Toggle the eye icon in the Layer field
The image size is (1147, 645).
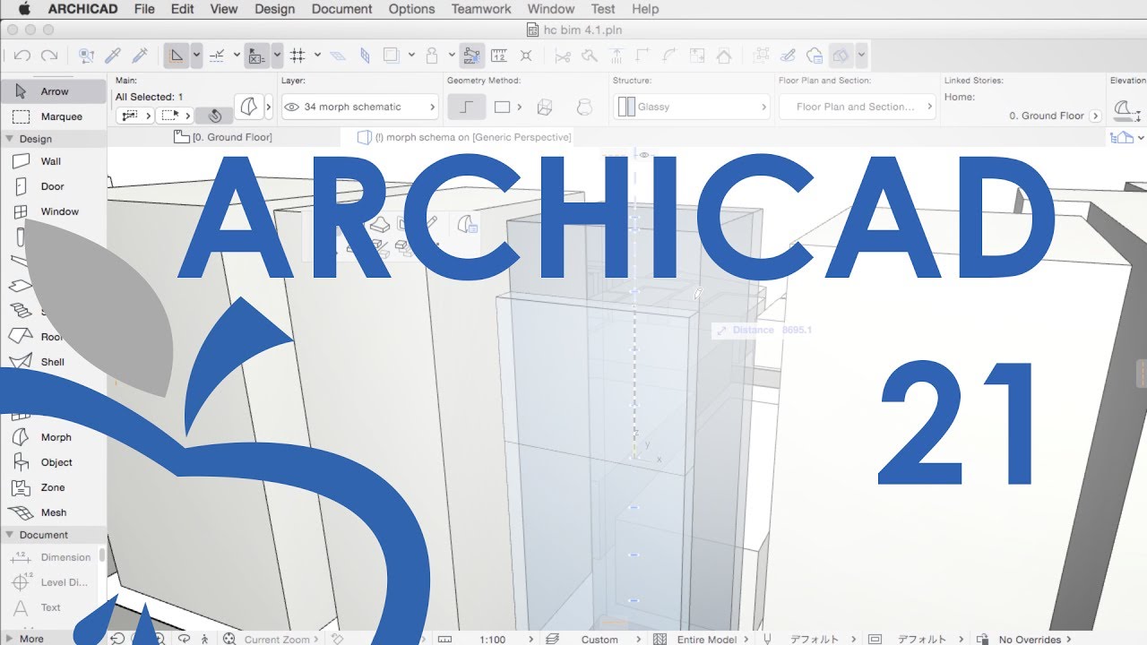coord(292,107)
